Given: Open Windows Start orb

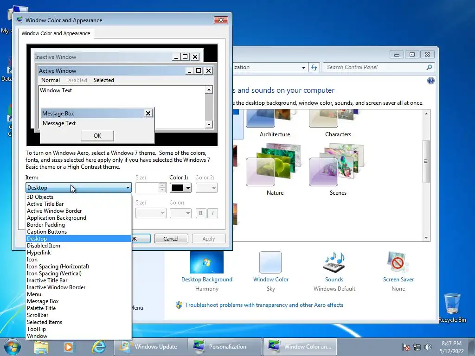Looking at the screenshot, I should 13,347.
